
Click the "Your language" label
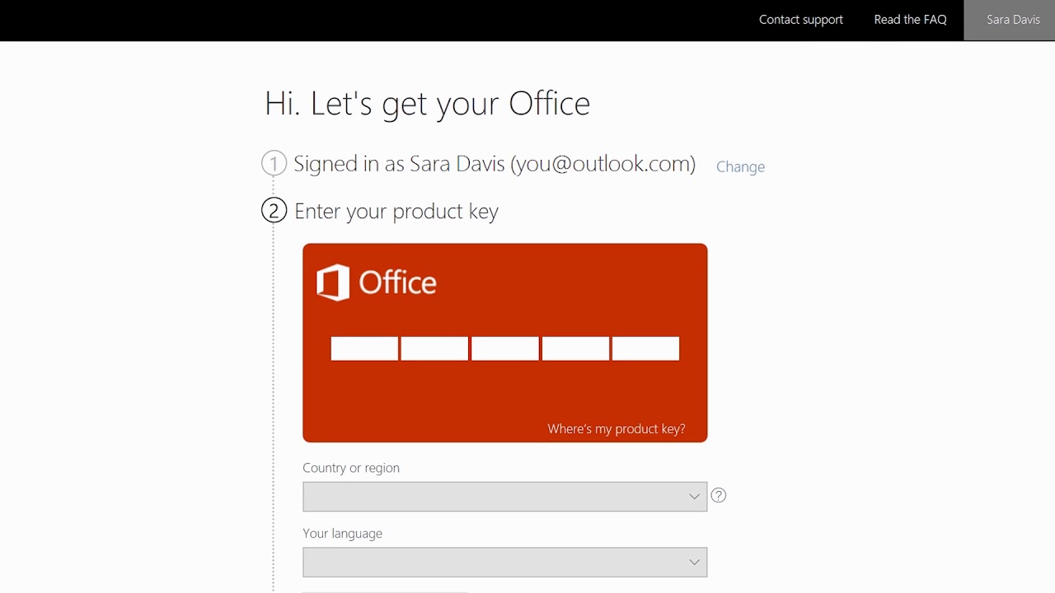(x=342, y=534)
